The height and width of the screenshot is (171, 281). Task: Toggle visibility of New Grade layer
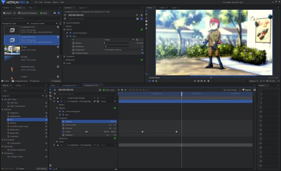61,98
